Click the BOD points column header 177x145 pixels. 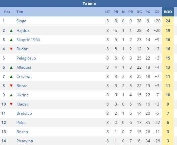[168, 12]
